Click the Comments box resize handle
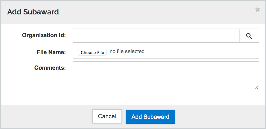The width and height of the screenshot is (266, 129). point(256,88)
